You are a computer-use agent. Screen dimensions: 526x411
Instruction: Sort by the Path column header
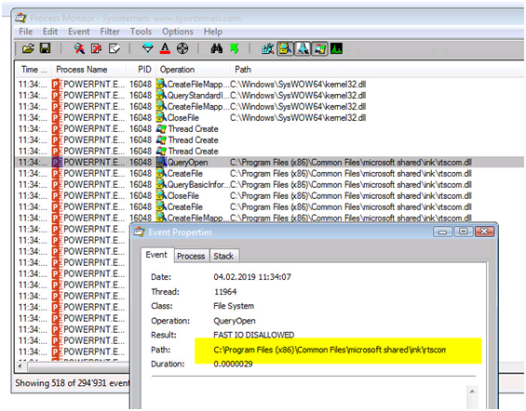click(x=377, y=70)
